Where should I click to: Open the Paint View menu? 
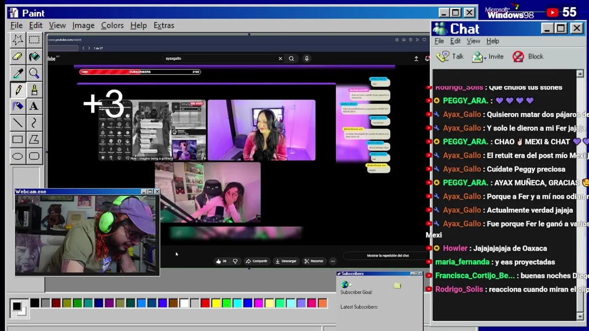(58, 25)
